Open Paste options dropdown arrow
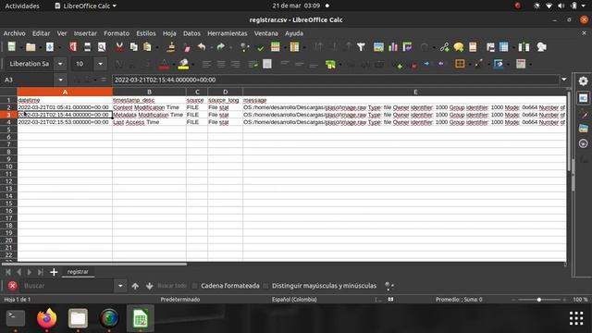The image size is (592, 333). click(x=156, y=47)
